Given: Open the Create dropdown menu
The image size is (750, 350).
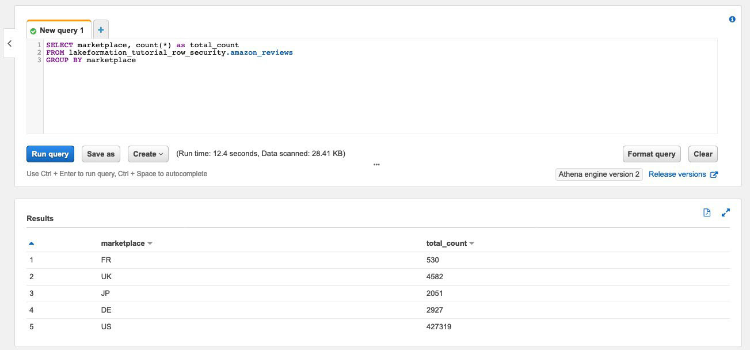Looking at the screenshot, I should pyautogui.click(x=147, y=154).
